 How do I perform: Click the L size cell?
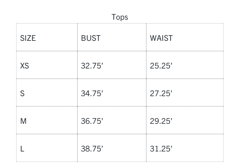[22, 149]
